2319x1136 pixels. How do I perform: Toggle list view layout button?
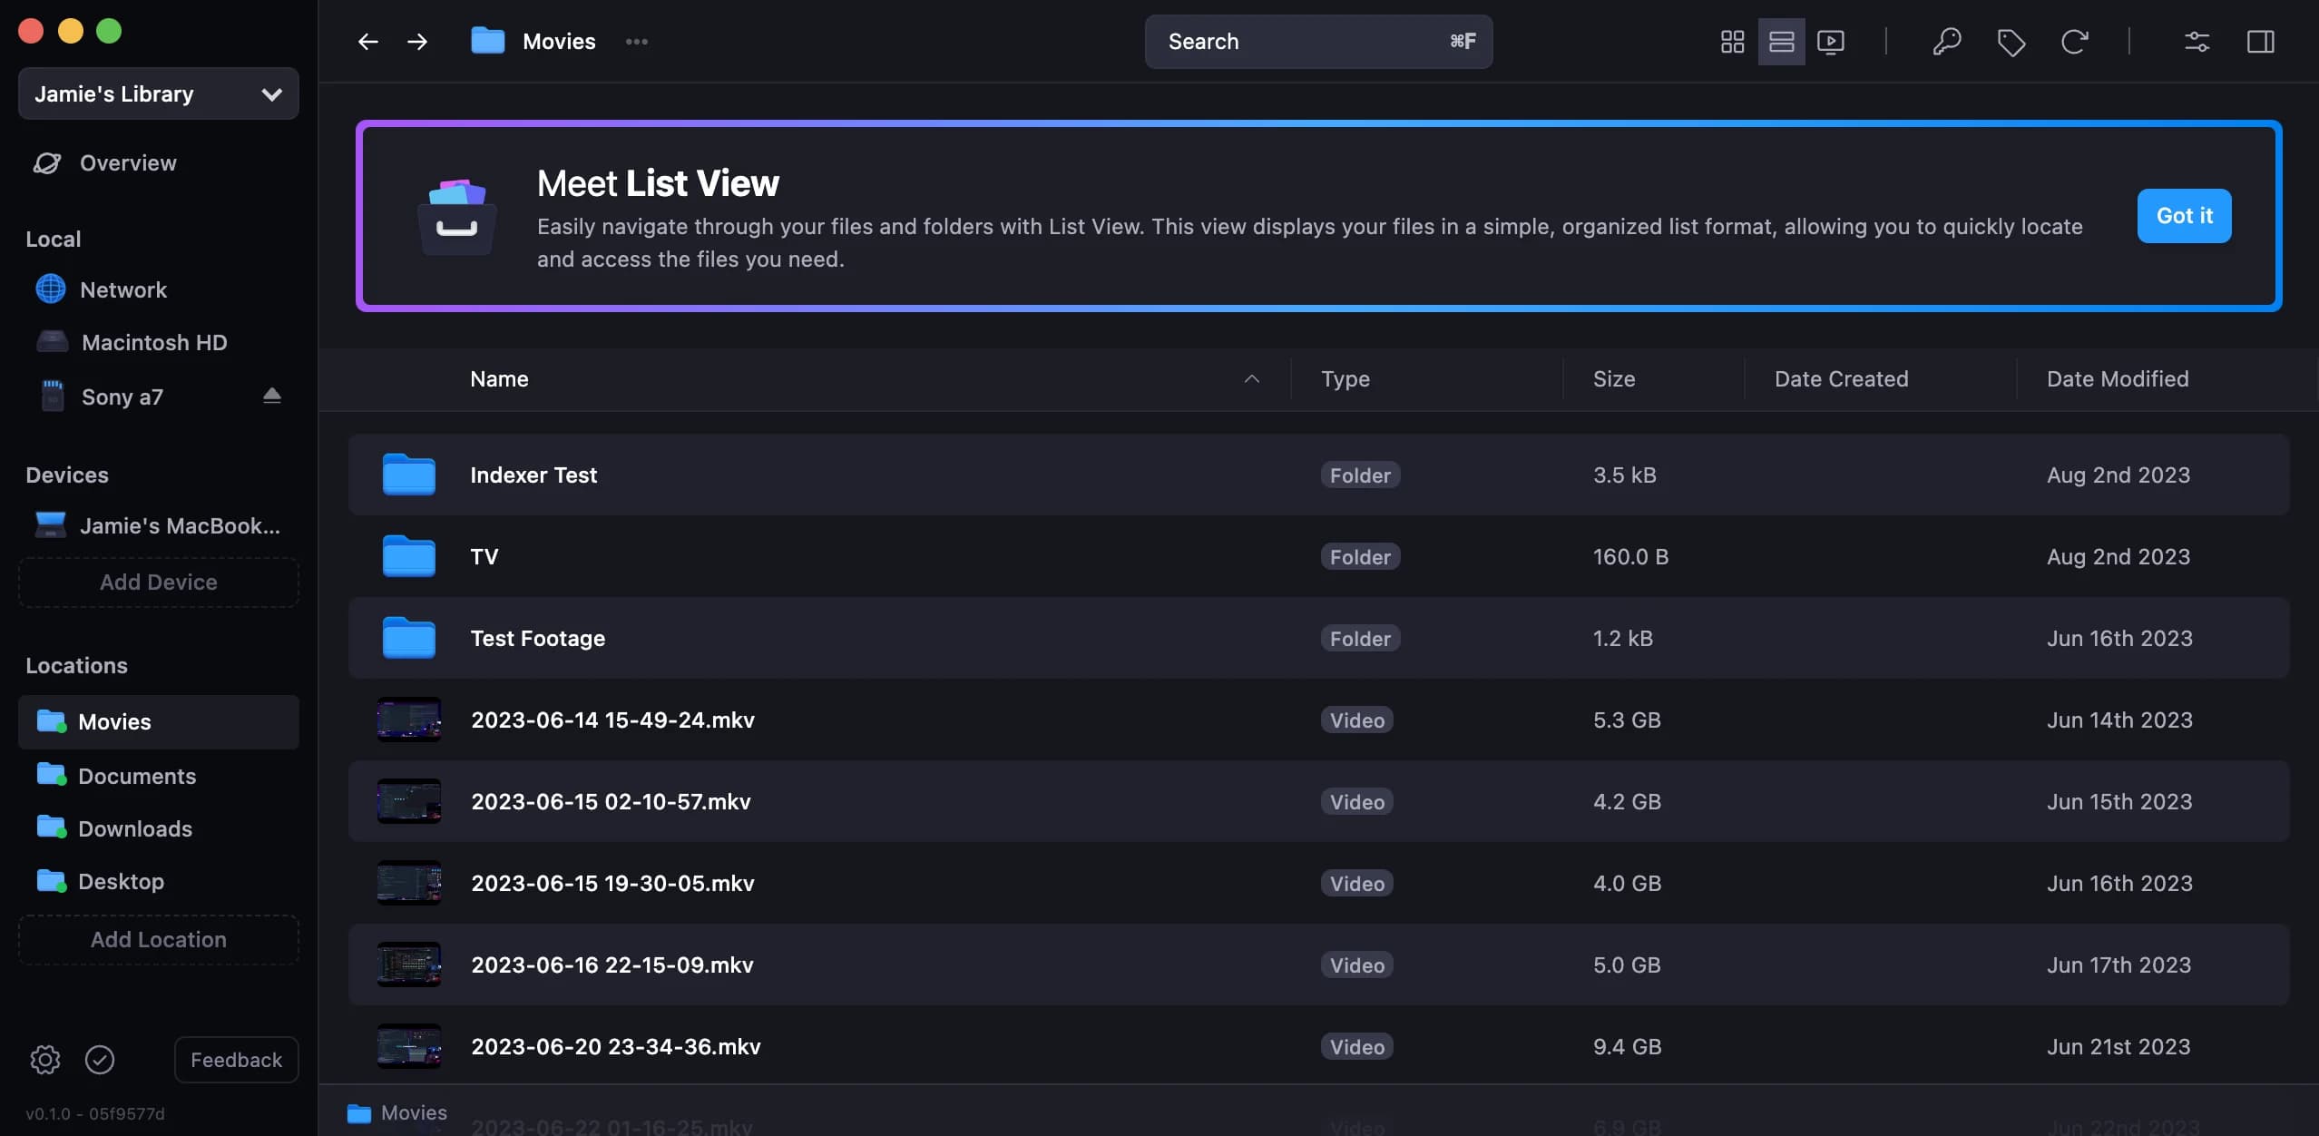click(x=1781, y=42)
